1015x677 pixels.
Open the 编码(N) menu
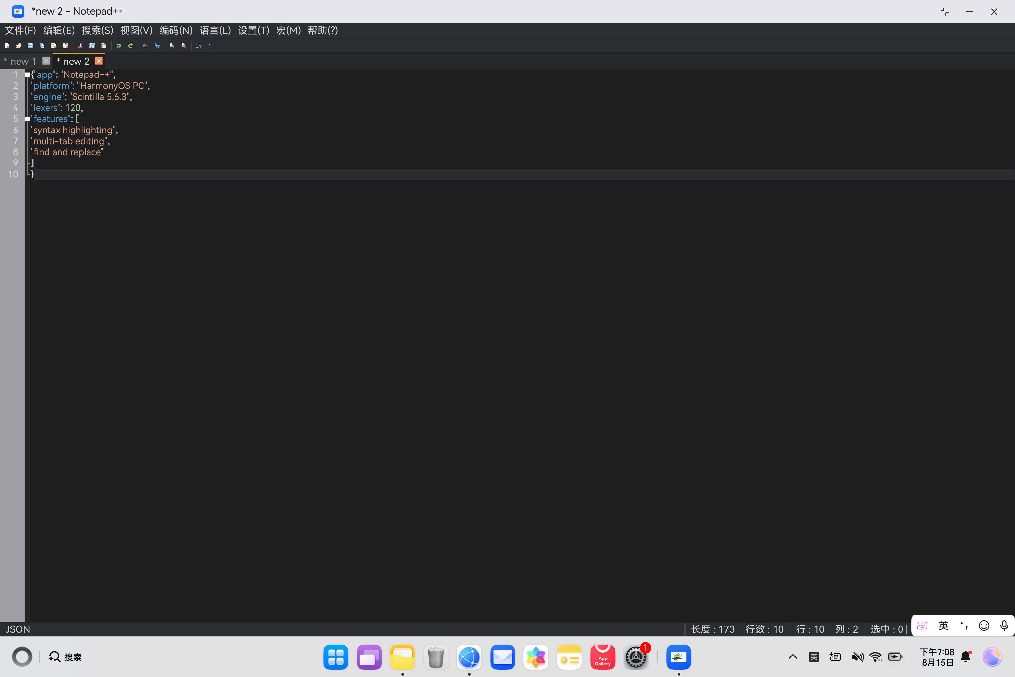pyautogui.click(x=176, y=30)
